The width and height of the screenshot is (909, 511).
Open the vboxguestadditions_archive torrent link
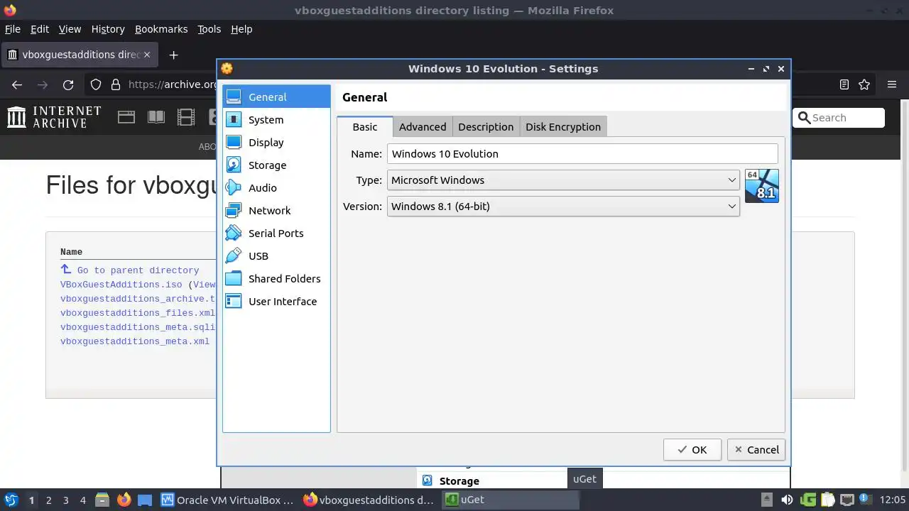[x=138, y=299]
